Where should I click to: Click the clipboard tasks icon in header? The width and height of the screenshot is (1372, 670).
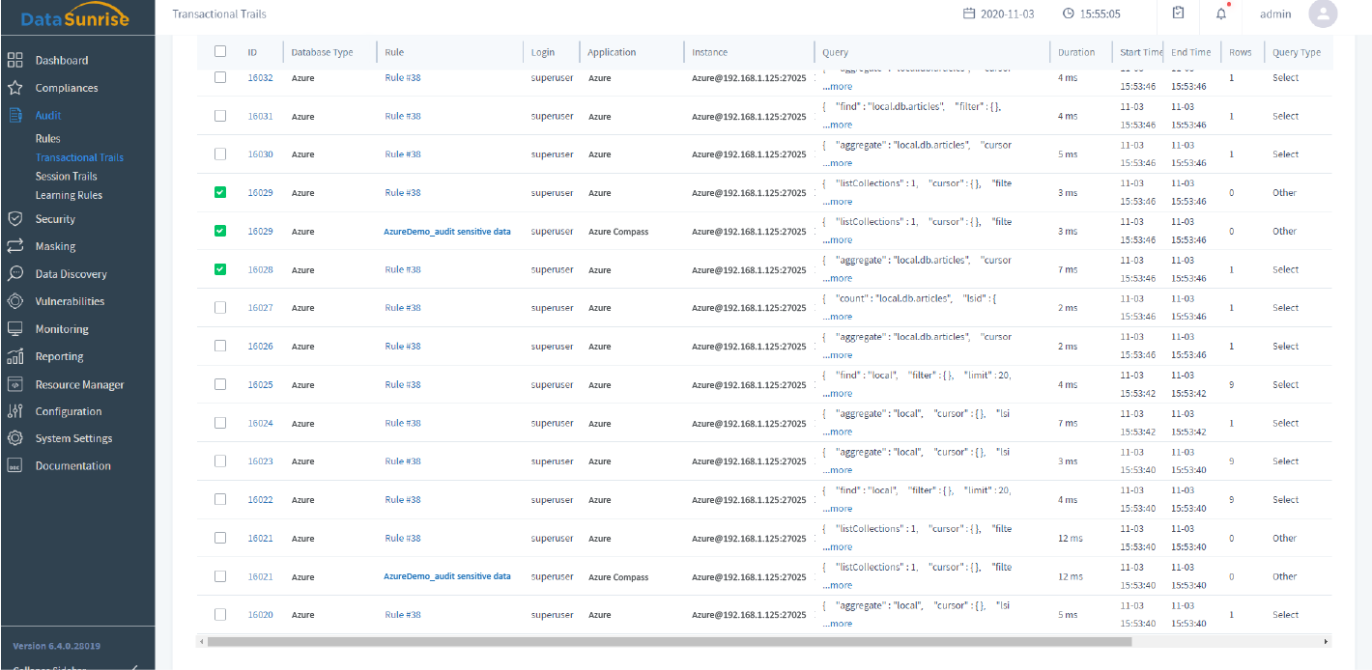click(x=1178, y=14)
